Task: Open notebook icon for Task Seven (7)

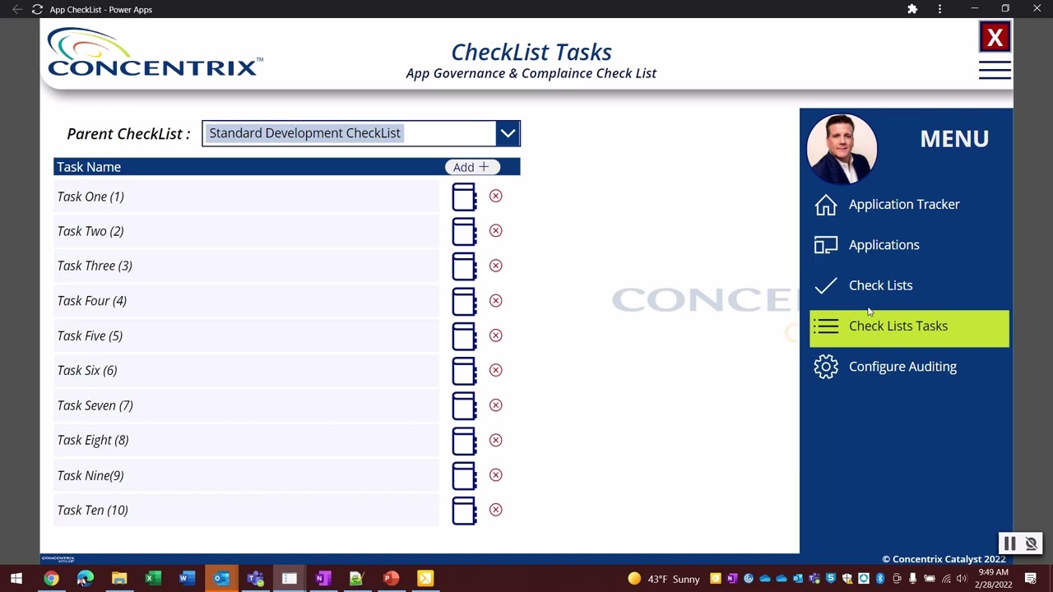Action: coord(464,406)
